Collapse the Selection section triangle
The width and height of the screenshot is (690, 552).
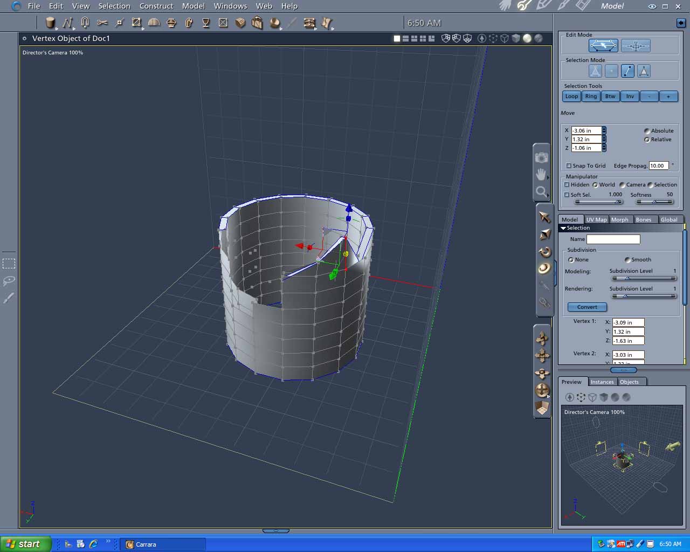point(563,228)
